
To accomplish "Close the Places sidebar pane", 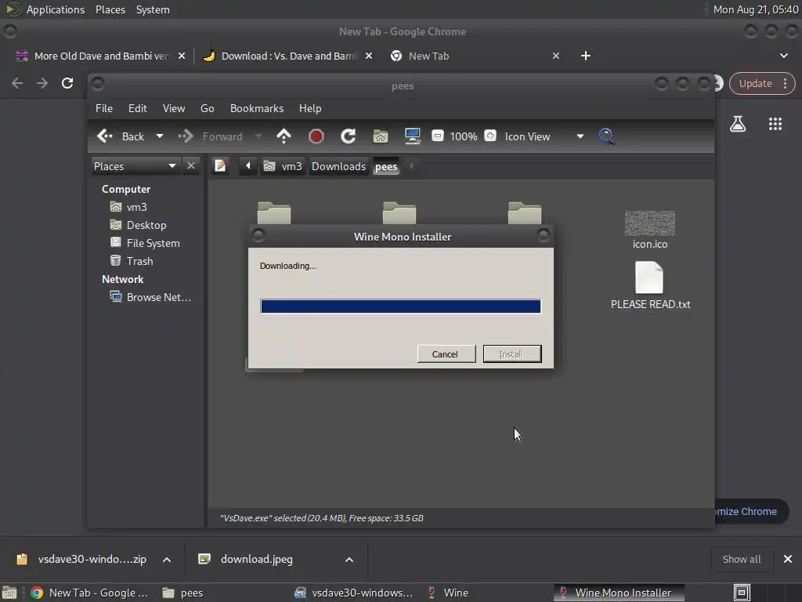I will coord(191,166).
